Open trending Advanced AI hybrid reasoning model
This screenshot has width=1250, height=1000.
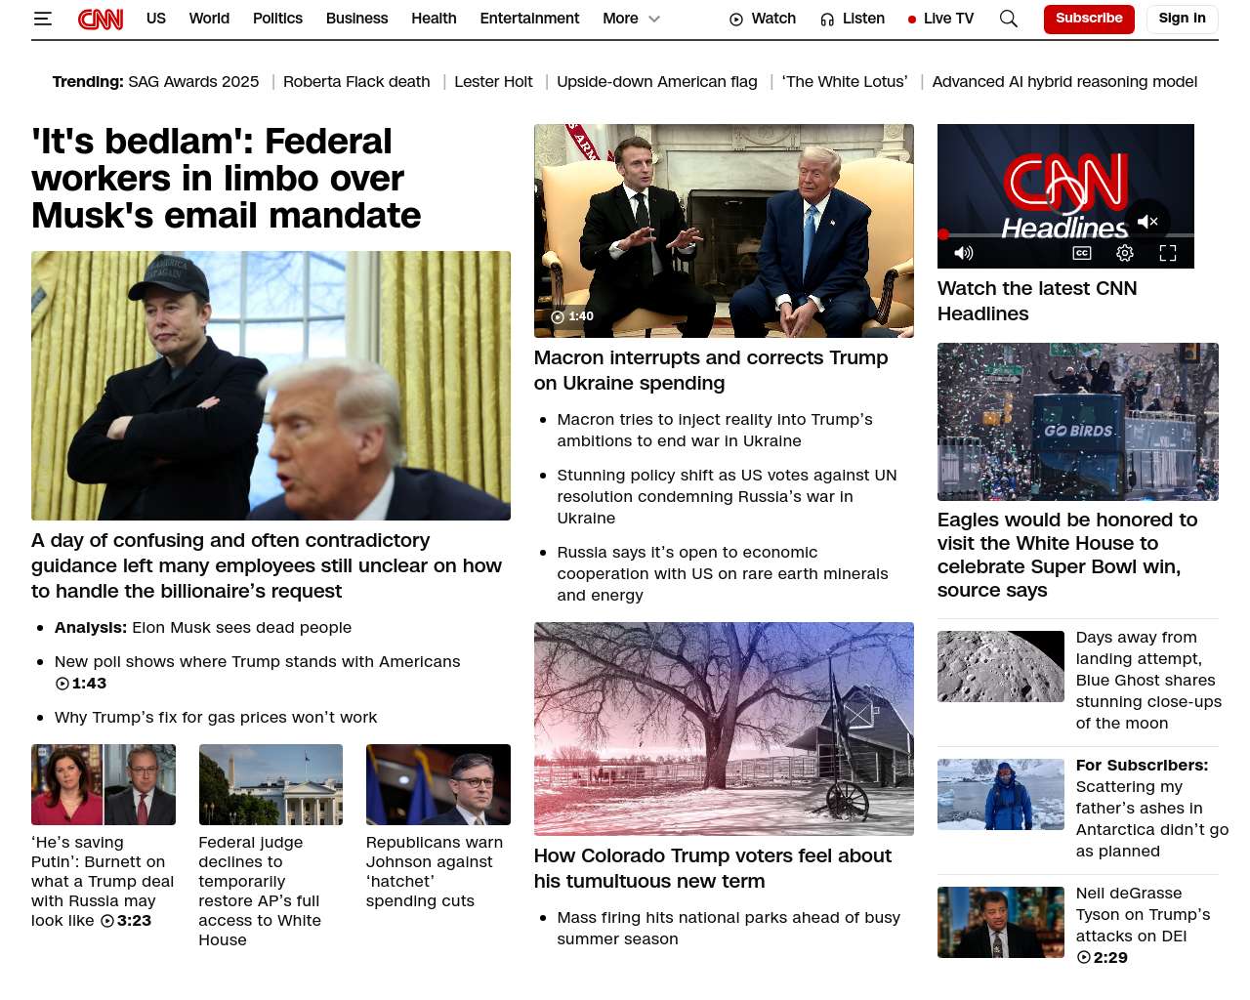point(1064,82)
